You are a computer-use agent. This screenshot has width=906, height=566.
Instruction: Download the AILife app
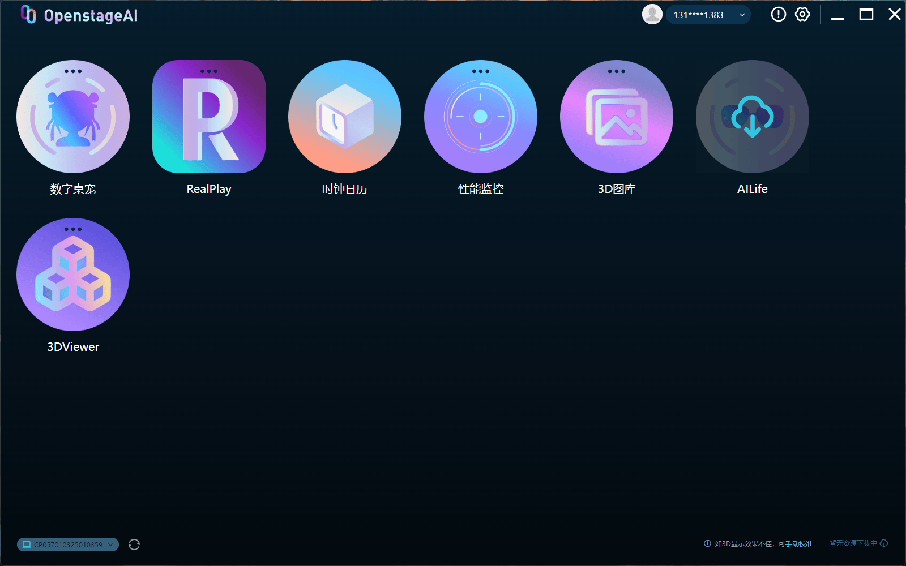click(753, 117)
